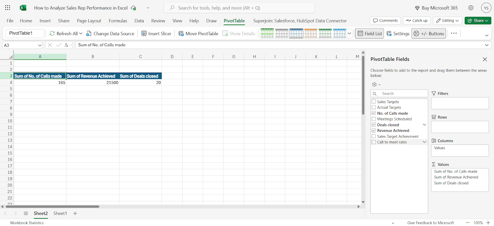Screen dimensions: 494x226
Task: Toggle the +/- Buttons option
Action: tap(429, 33)
